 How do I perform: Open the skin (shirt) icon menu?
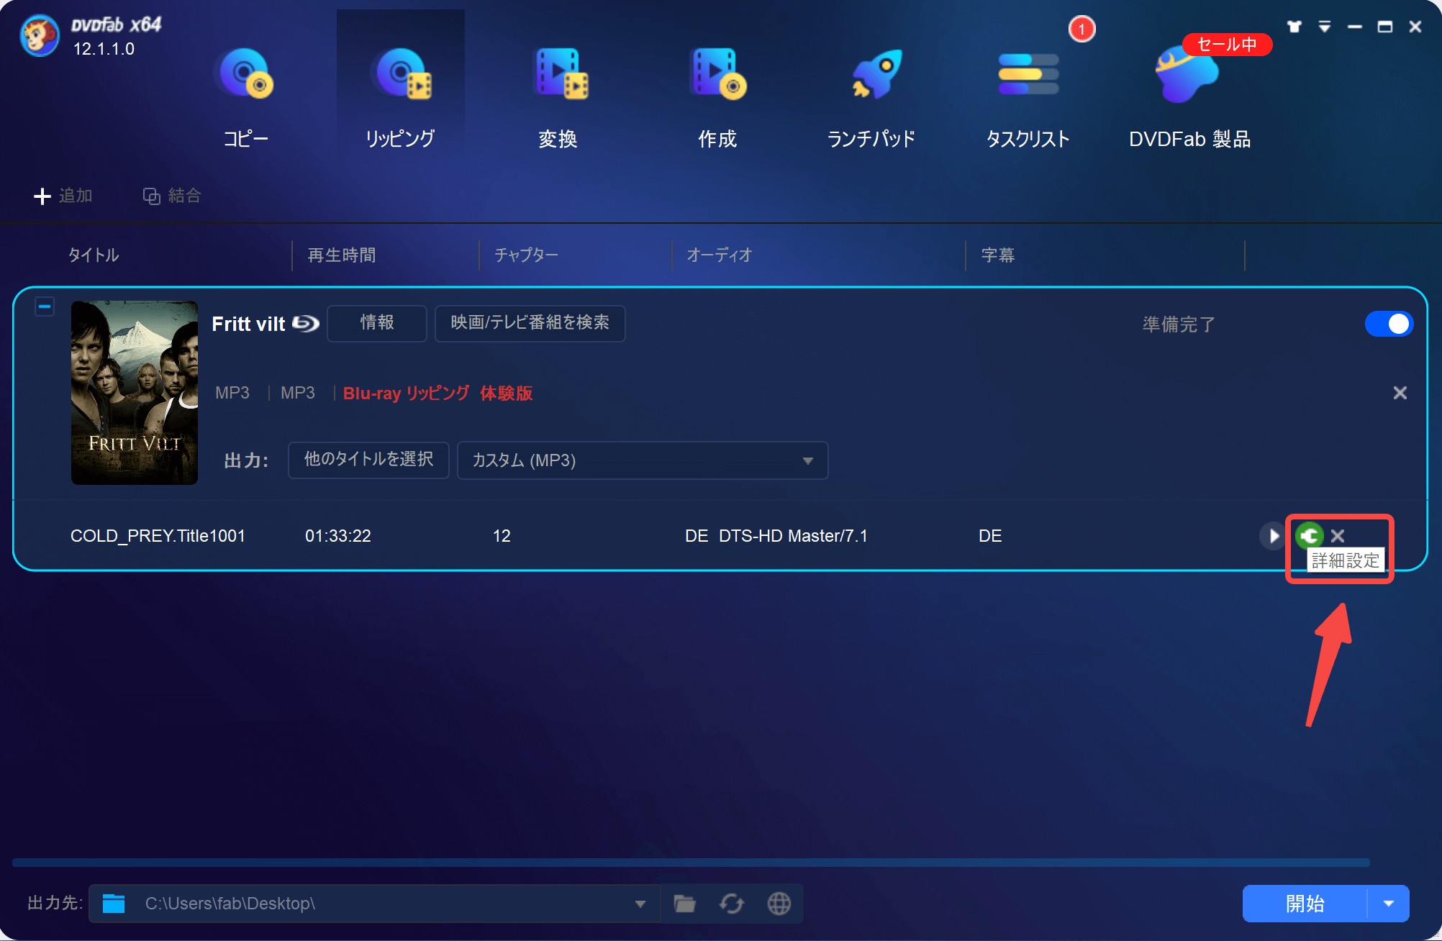1294,27
